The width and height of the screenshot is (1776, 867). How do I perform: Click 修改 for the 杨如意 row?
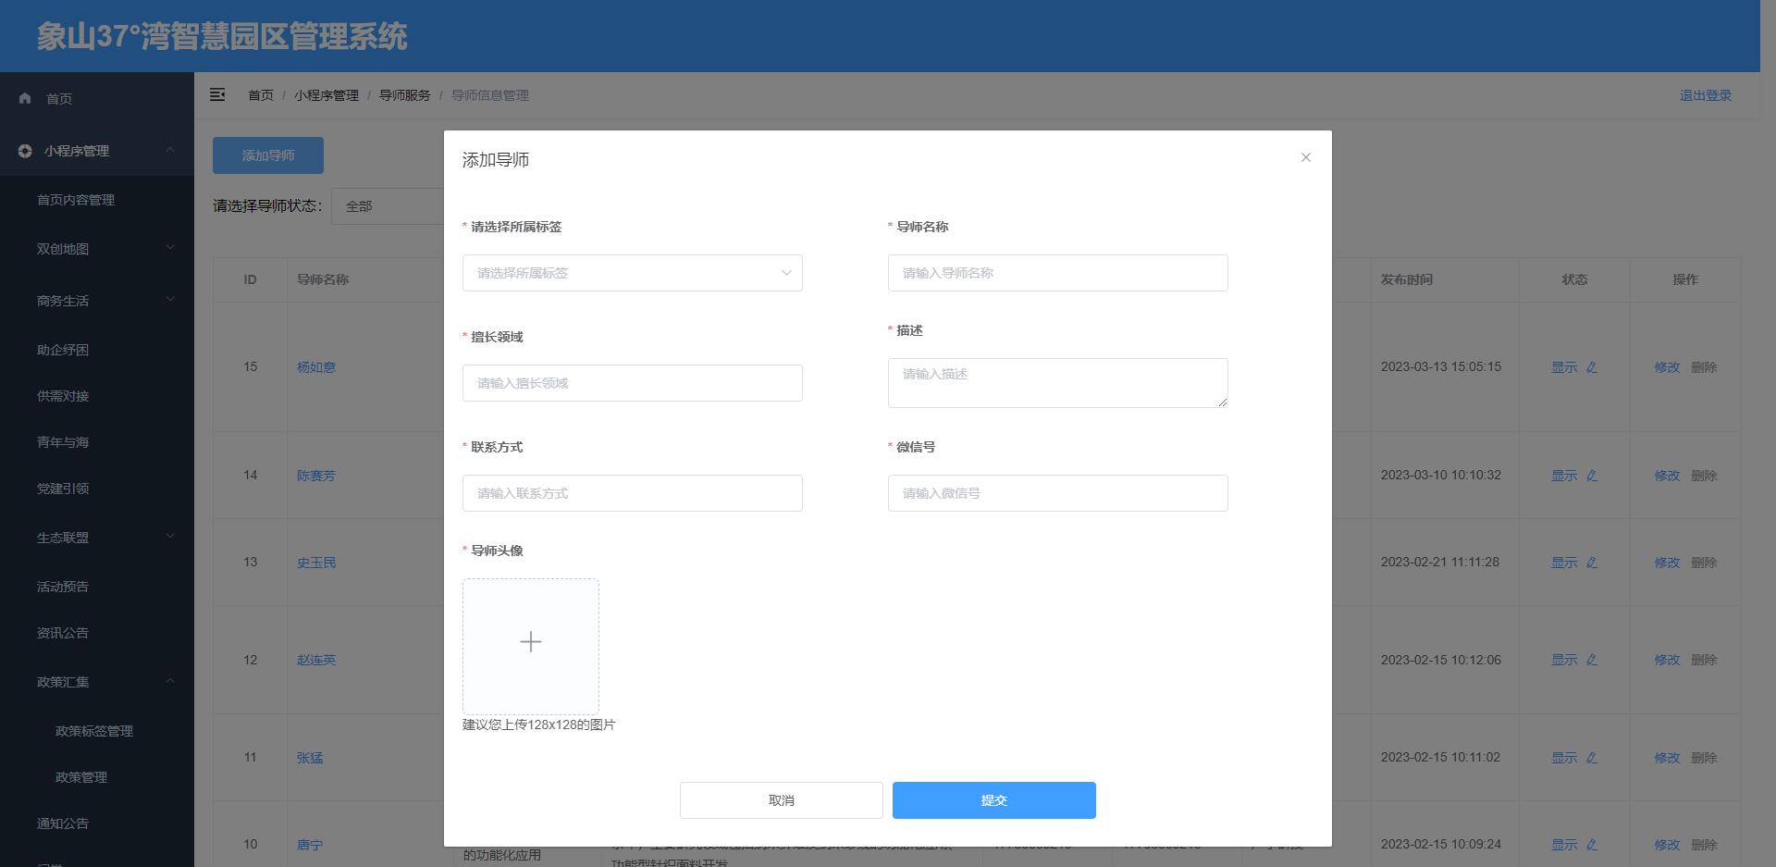coord(1667,367)
